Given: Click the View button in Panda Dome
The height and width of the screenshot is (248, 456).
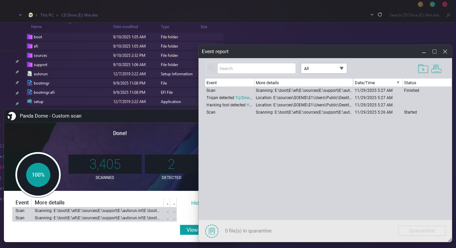Looking at the screenshot, I should tap(189, 230).
